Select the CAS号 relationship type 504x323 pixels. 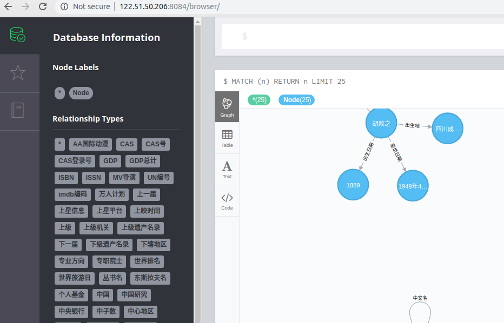pyautogui.click(x=156, y=144)
